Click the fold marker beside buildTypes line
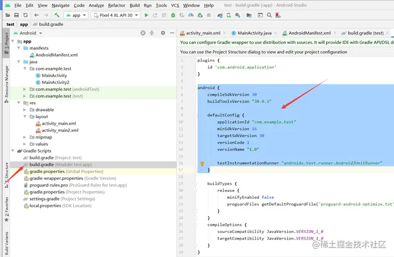Image resolution: width=394 pixels, height=257 pixels. click(195, 184)
